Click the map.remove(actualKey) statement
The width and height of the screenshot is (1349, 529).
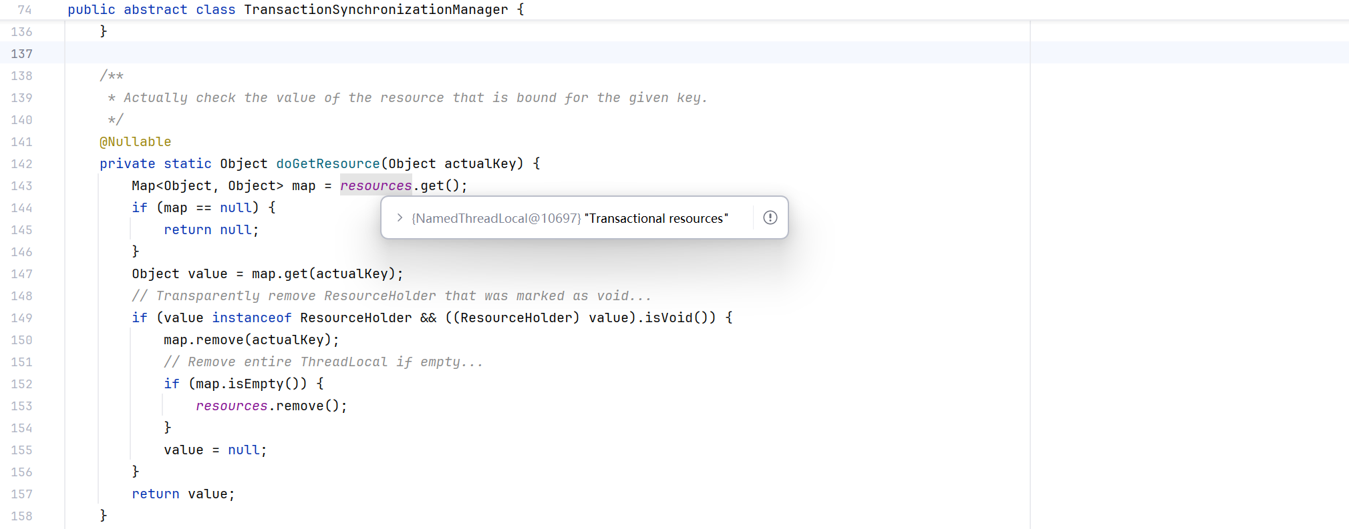point(251,340)
